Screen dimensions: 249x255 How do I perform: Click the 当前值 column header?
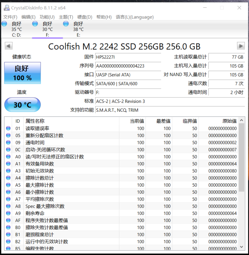point(133,121)
